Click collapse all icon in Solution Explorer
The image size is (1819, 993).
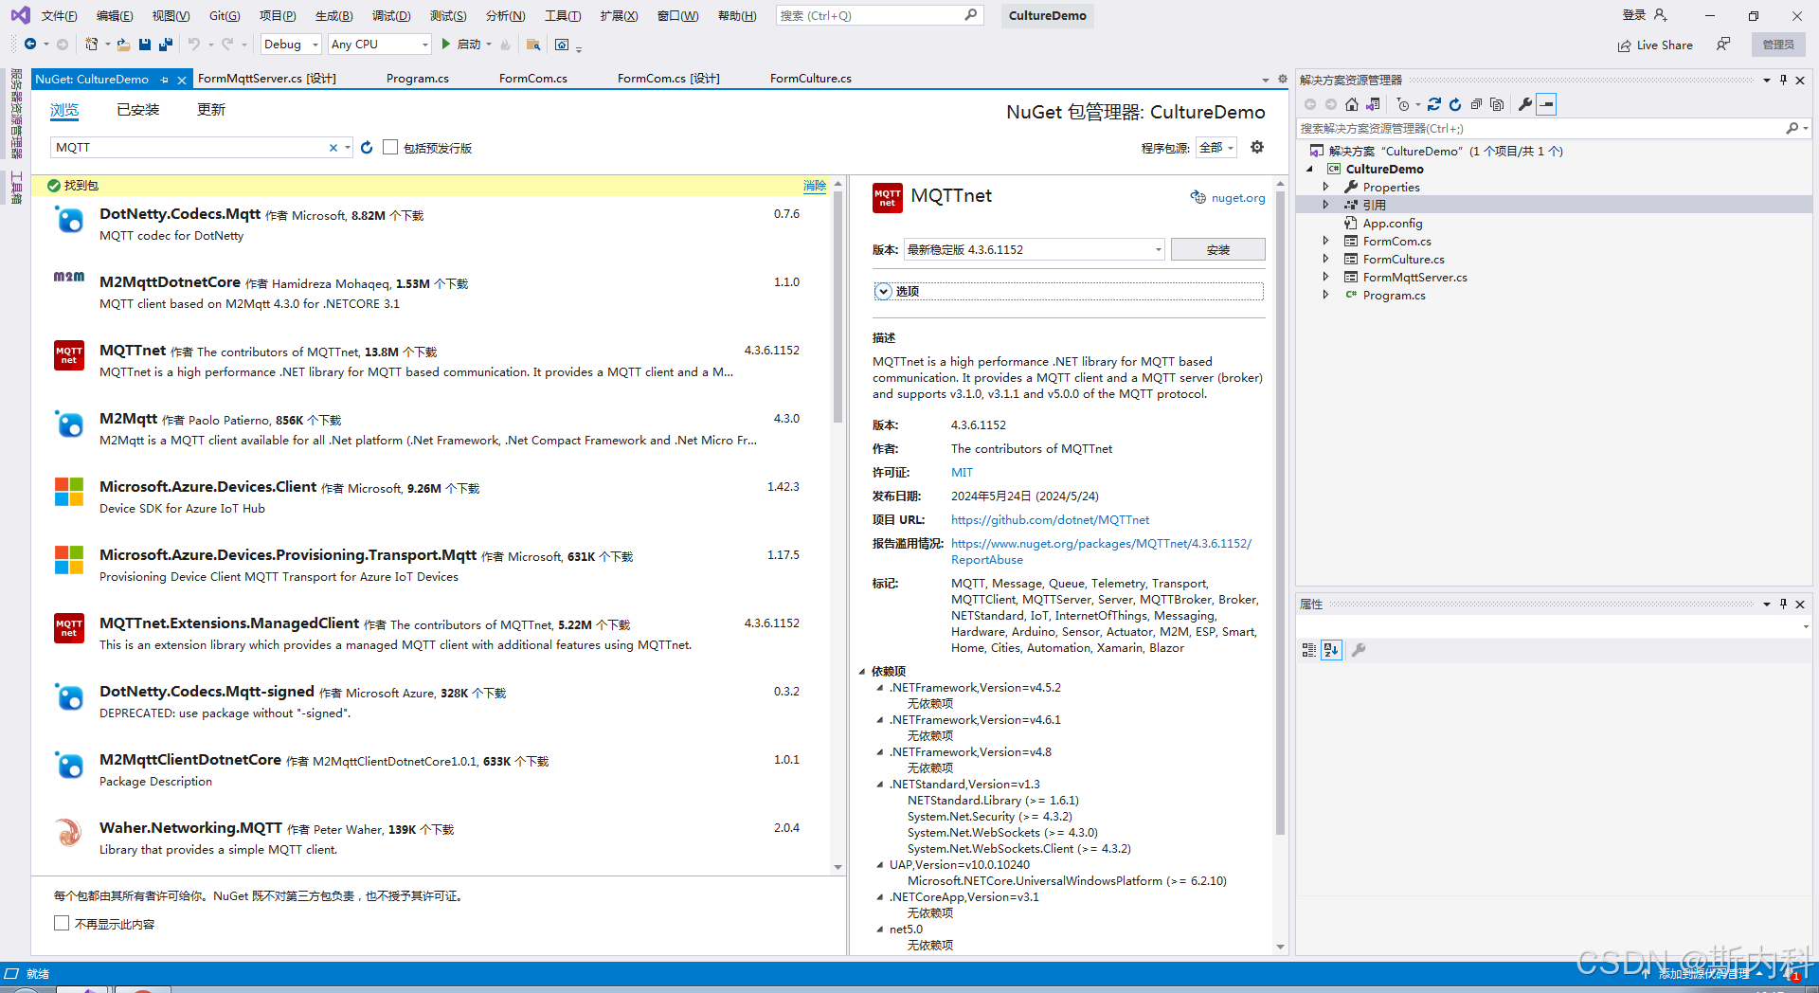pyautogui.click(x=1476, y=104)
